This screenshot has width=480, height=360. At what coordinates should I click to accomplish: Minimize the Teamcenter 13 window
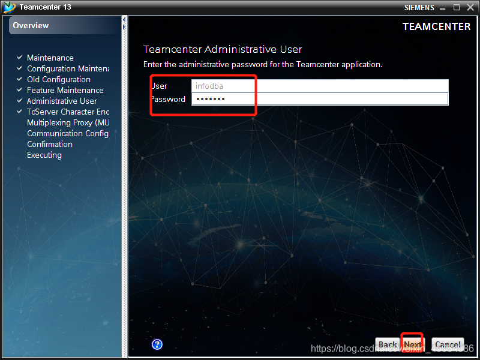point(443,8)
